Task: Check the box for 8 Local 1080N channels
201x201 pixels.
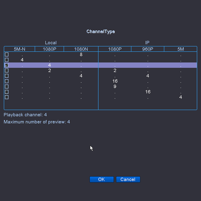Action: click(7, 55)
